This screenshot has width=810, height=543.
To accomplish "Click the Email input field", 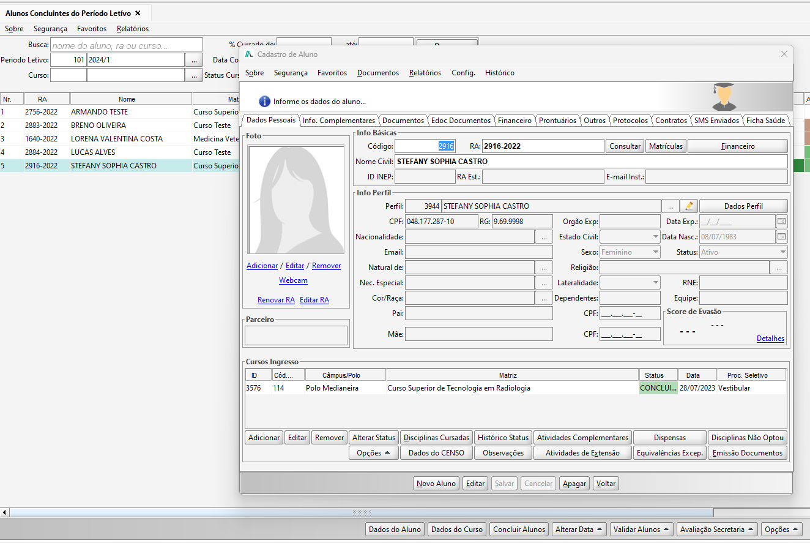I will [478, 252].
